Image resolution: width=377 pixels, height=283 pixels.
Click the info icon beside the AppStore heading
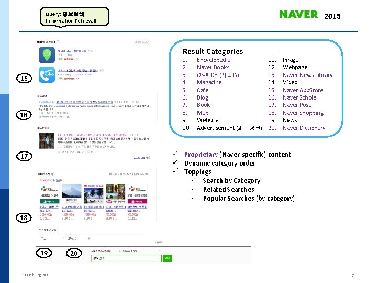(x=58, y=41)
